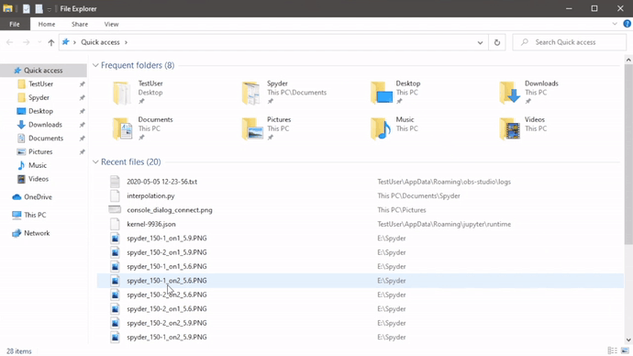Refresh the Quick access view
Screen dimensions: 633x356
tap(497, 42)
